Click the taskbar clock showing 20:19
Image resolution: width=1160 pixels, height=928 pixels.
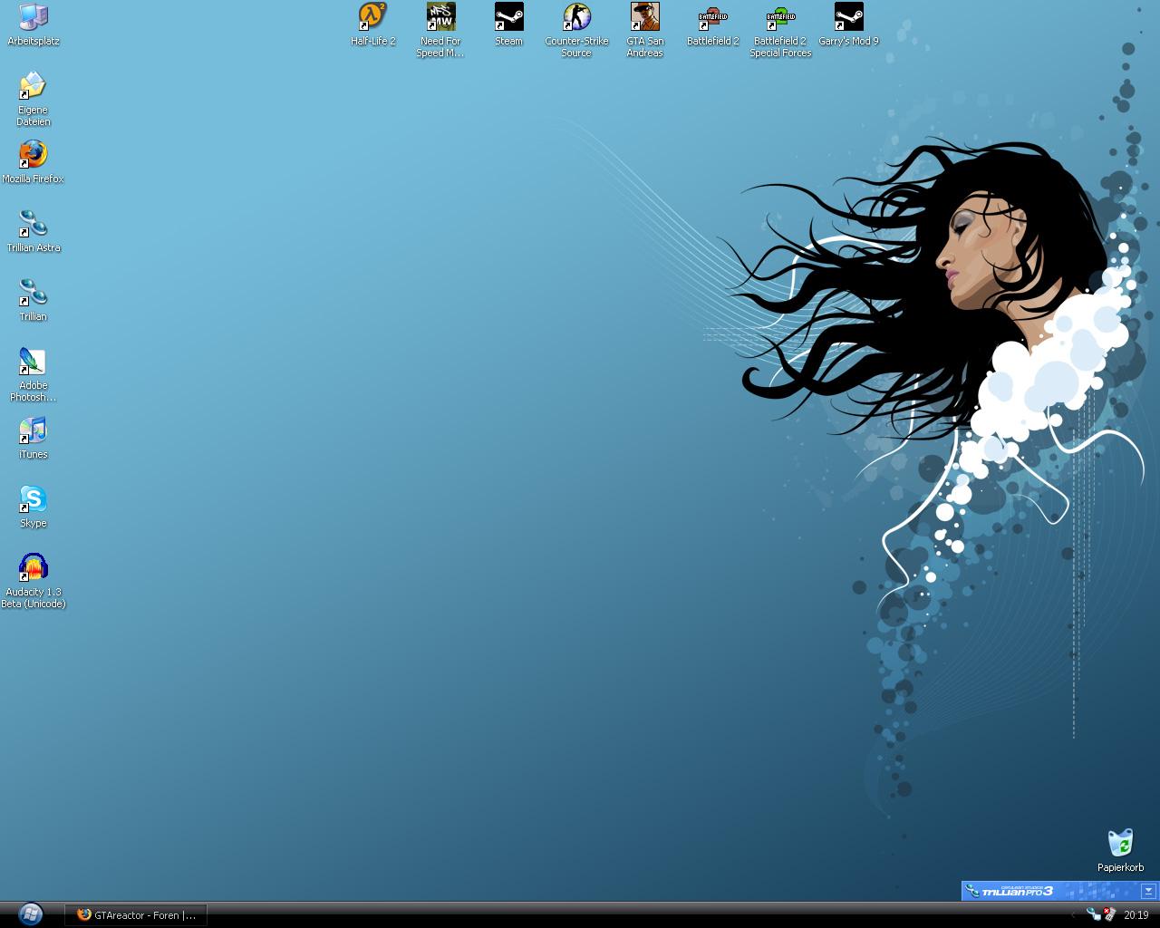click(1136, 915)
